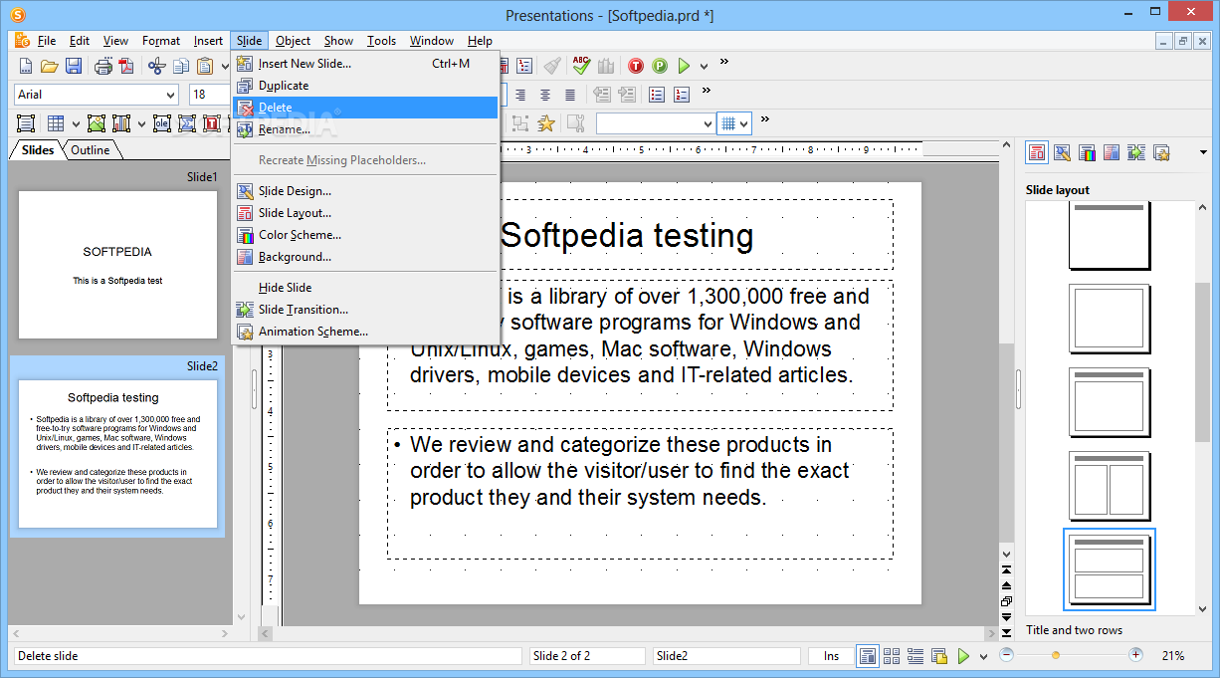Click the red T toolbar icon
The height and width of the screenshot is (678, 1220).
(x=636, y=66)
